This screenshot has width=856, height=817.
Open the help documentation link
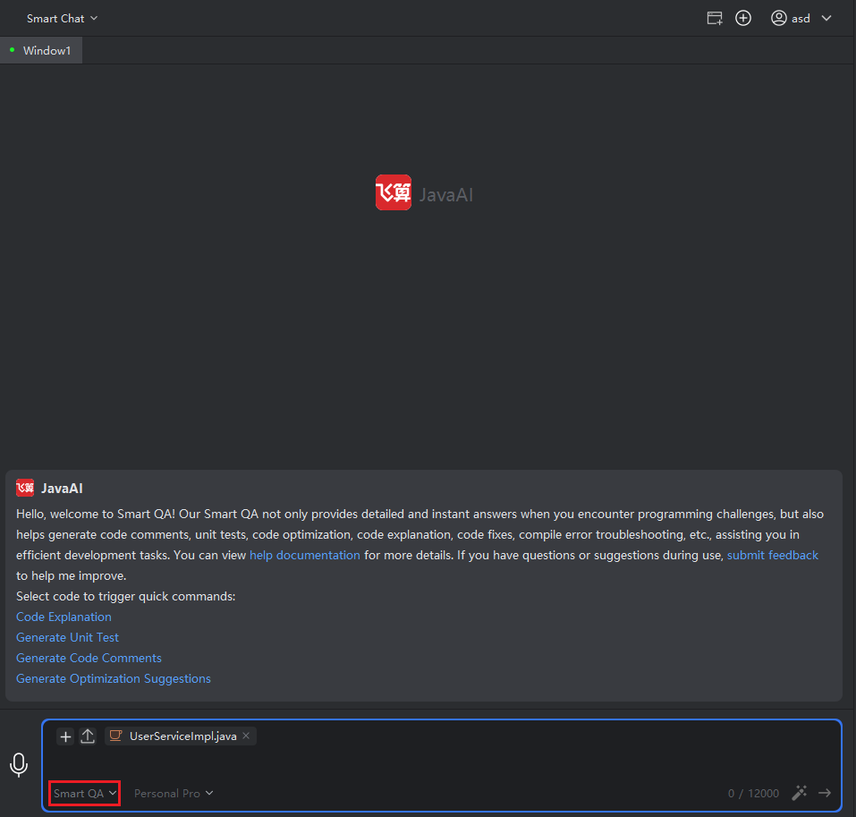305,556
